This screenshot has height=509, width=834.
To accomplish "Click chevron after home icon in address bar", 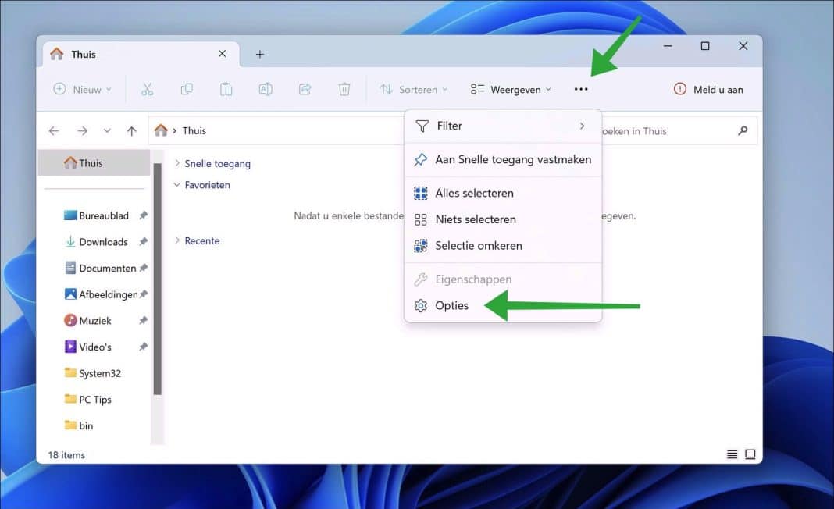I will click(x=174, y=131).
